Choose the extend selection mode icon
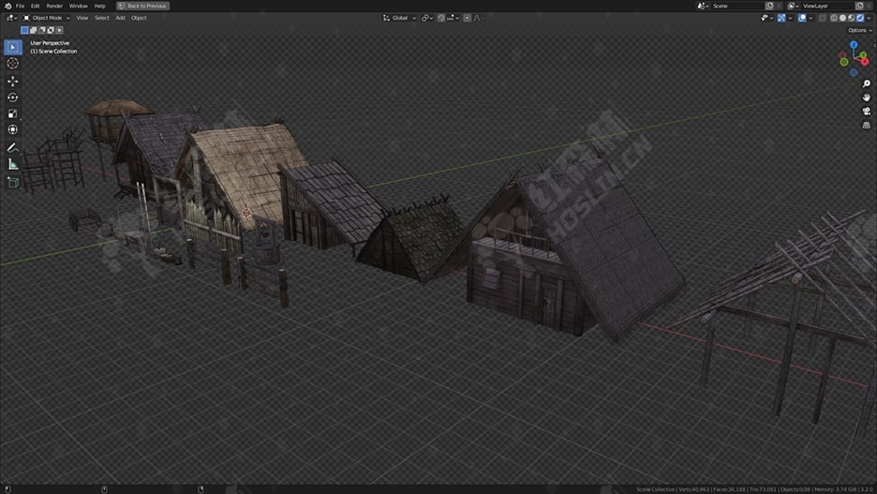The image size is (877, 494). tap(33, 30)
